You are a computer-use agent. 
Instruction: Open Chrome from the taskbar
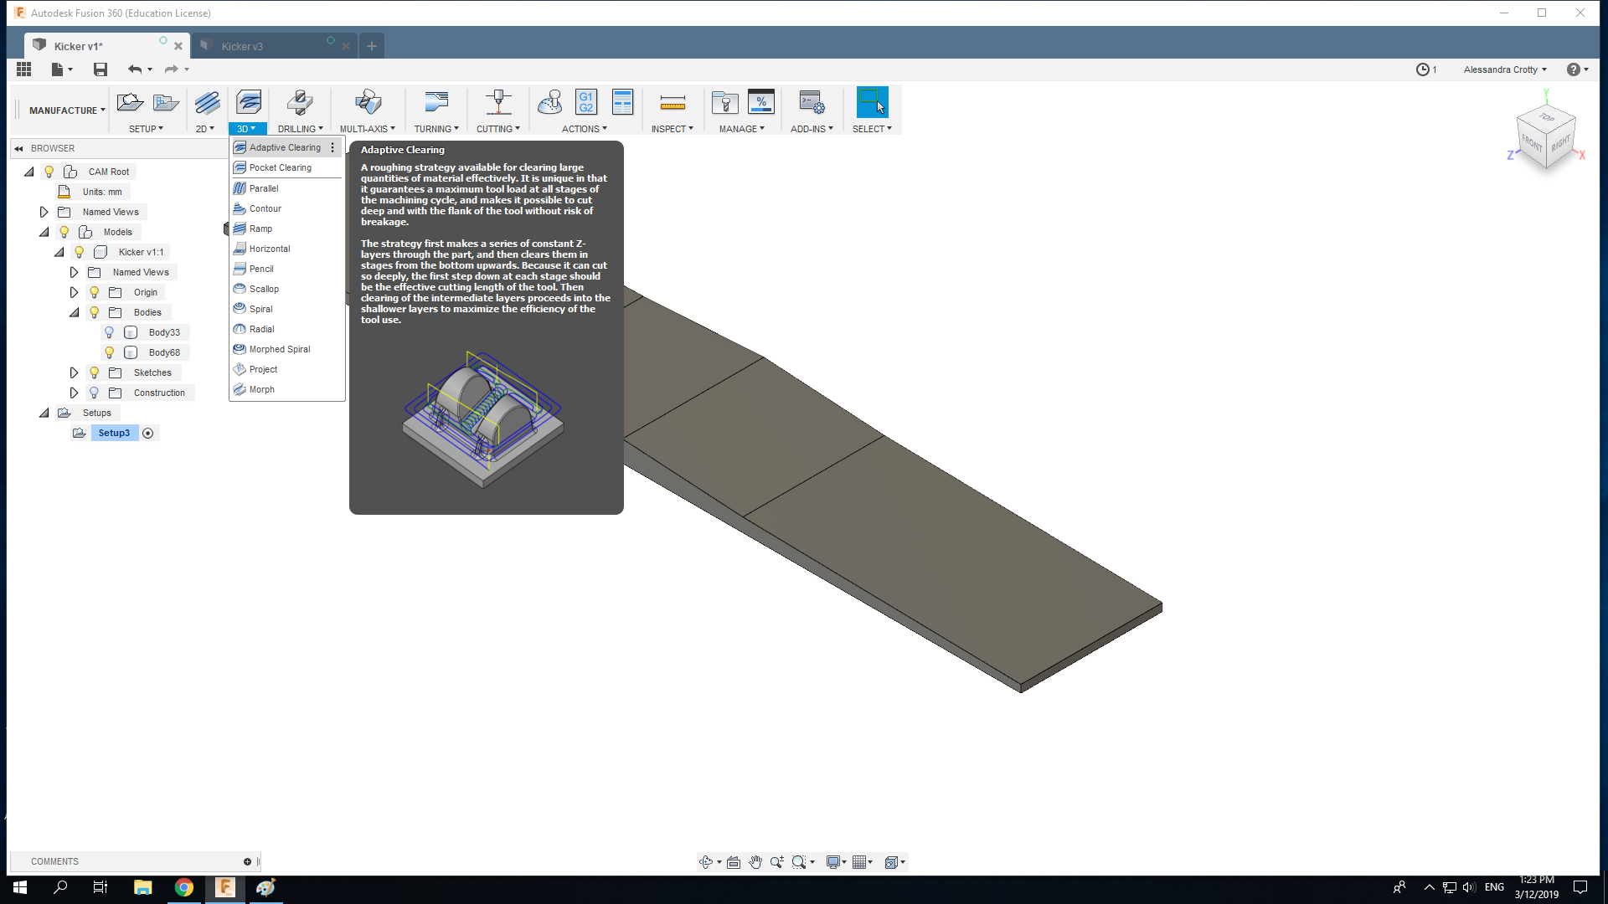(x=183, y=887)
